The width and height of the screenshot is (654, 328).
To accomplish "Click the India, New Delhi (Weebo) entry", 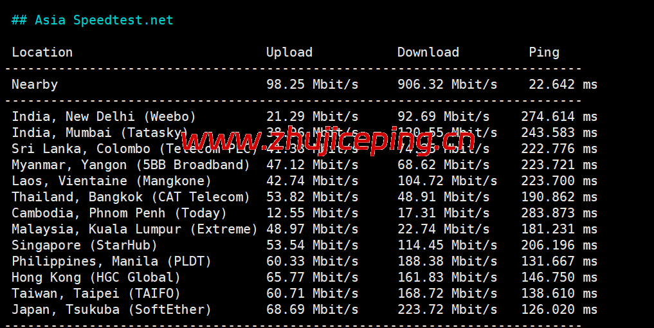I will [104, 116].
